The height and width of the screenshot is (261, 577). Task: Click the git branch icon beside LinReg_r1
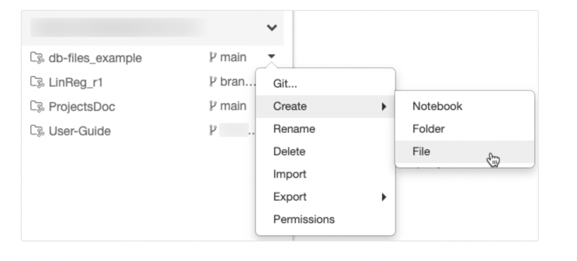[213, 81]
